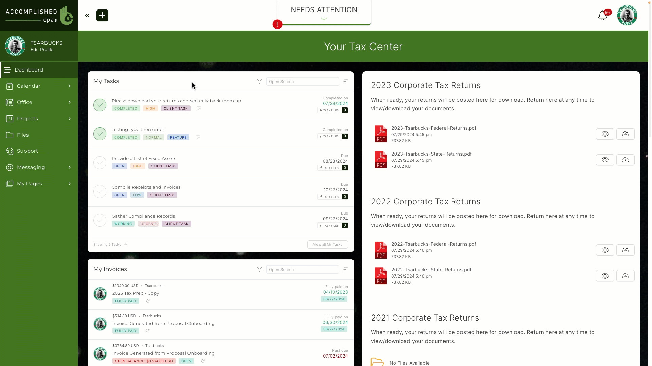
Task: Click the add new item button
Action: coord(102,16)
